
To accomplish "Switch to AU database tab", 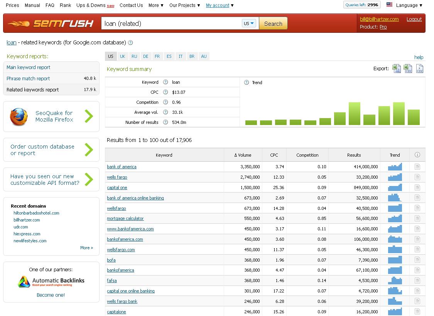I will click(204, 56).
